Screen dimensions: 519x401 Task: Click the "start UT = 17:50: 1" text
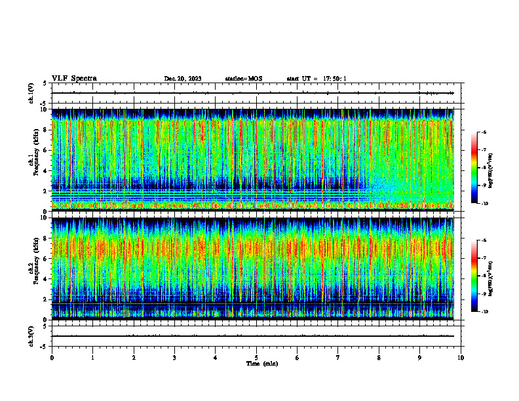[x=317, y=79]
